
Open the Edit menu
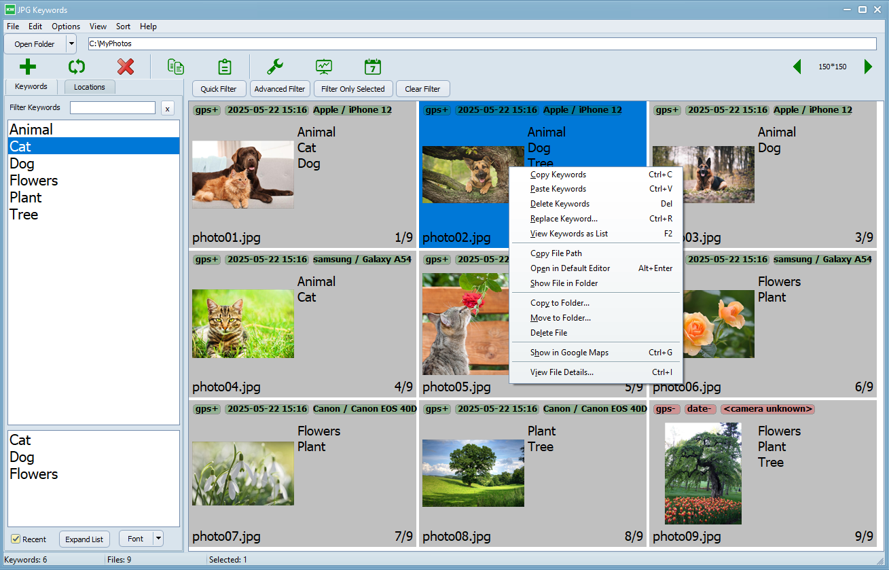click(x=35, y=26)
